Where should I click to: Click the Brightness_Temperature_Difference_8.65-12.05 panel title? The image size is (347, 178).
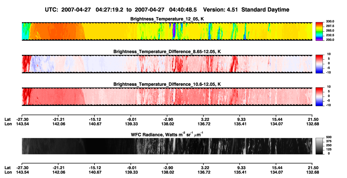[x=167, y=51]
